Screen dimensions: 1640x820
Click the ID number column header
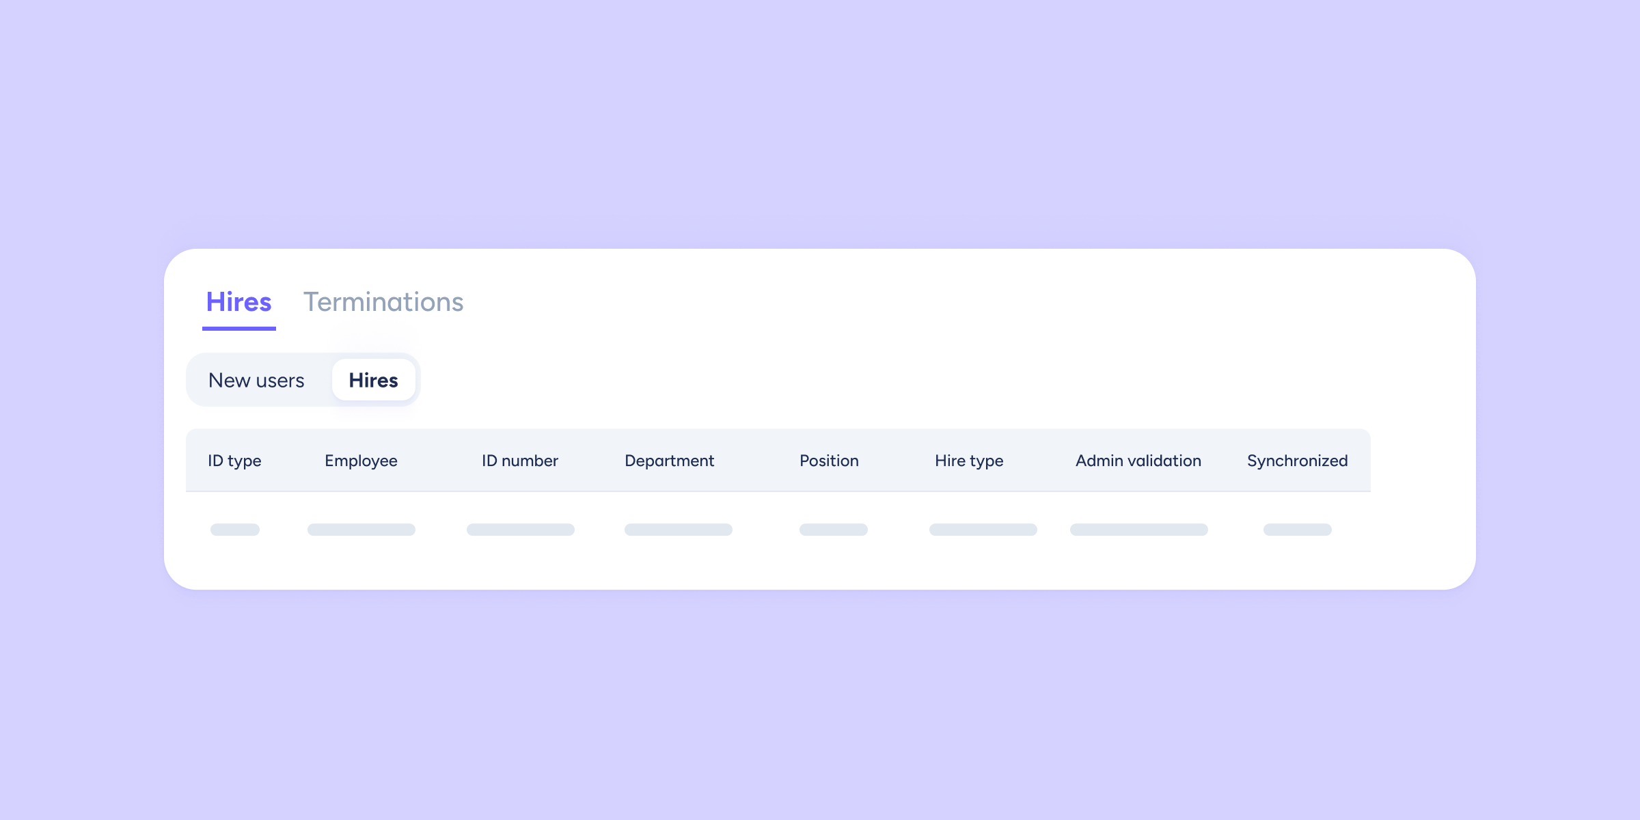520,461
